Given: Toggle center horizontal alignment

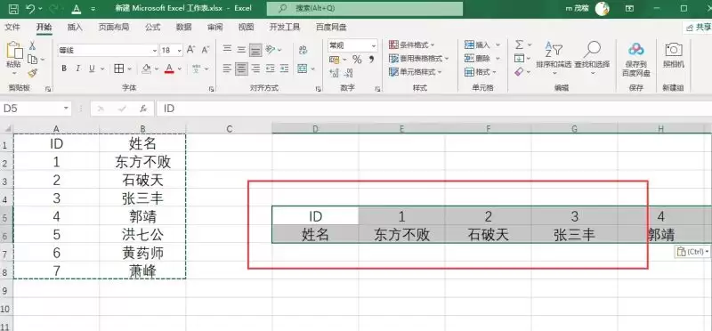Looking at the screenshot, I should click(x=241, y=69).
